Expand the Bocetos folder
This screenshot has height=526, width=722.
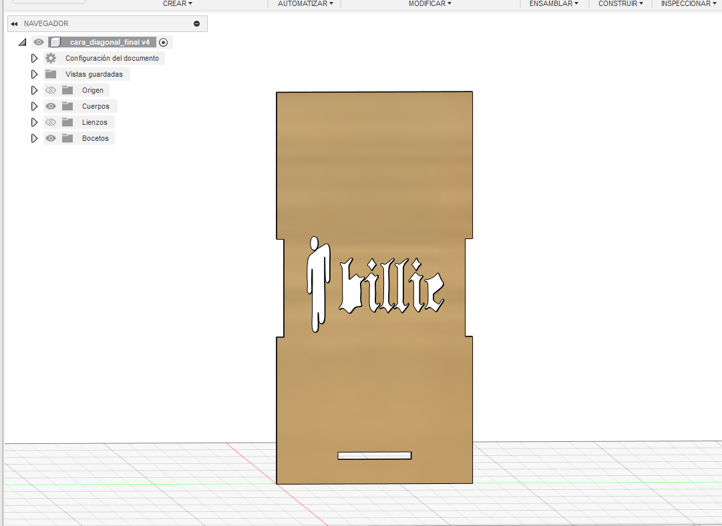(34, 139)
